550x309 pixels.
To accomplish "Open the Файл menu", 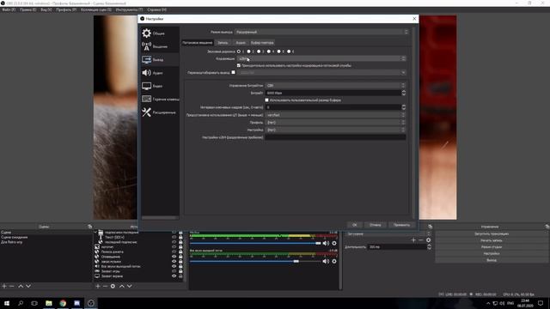I will [x=9, y=9].
